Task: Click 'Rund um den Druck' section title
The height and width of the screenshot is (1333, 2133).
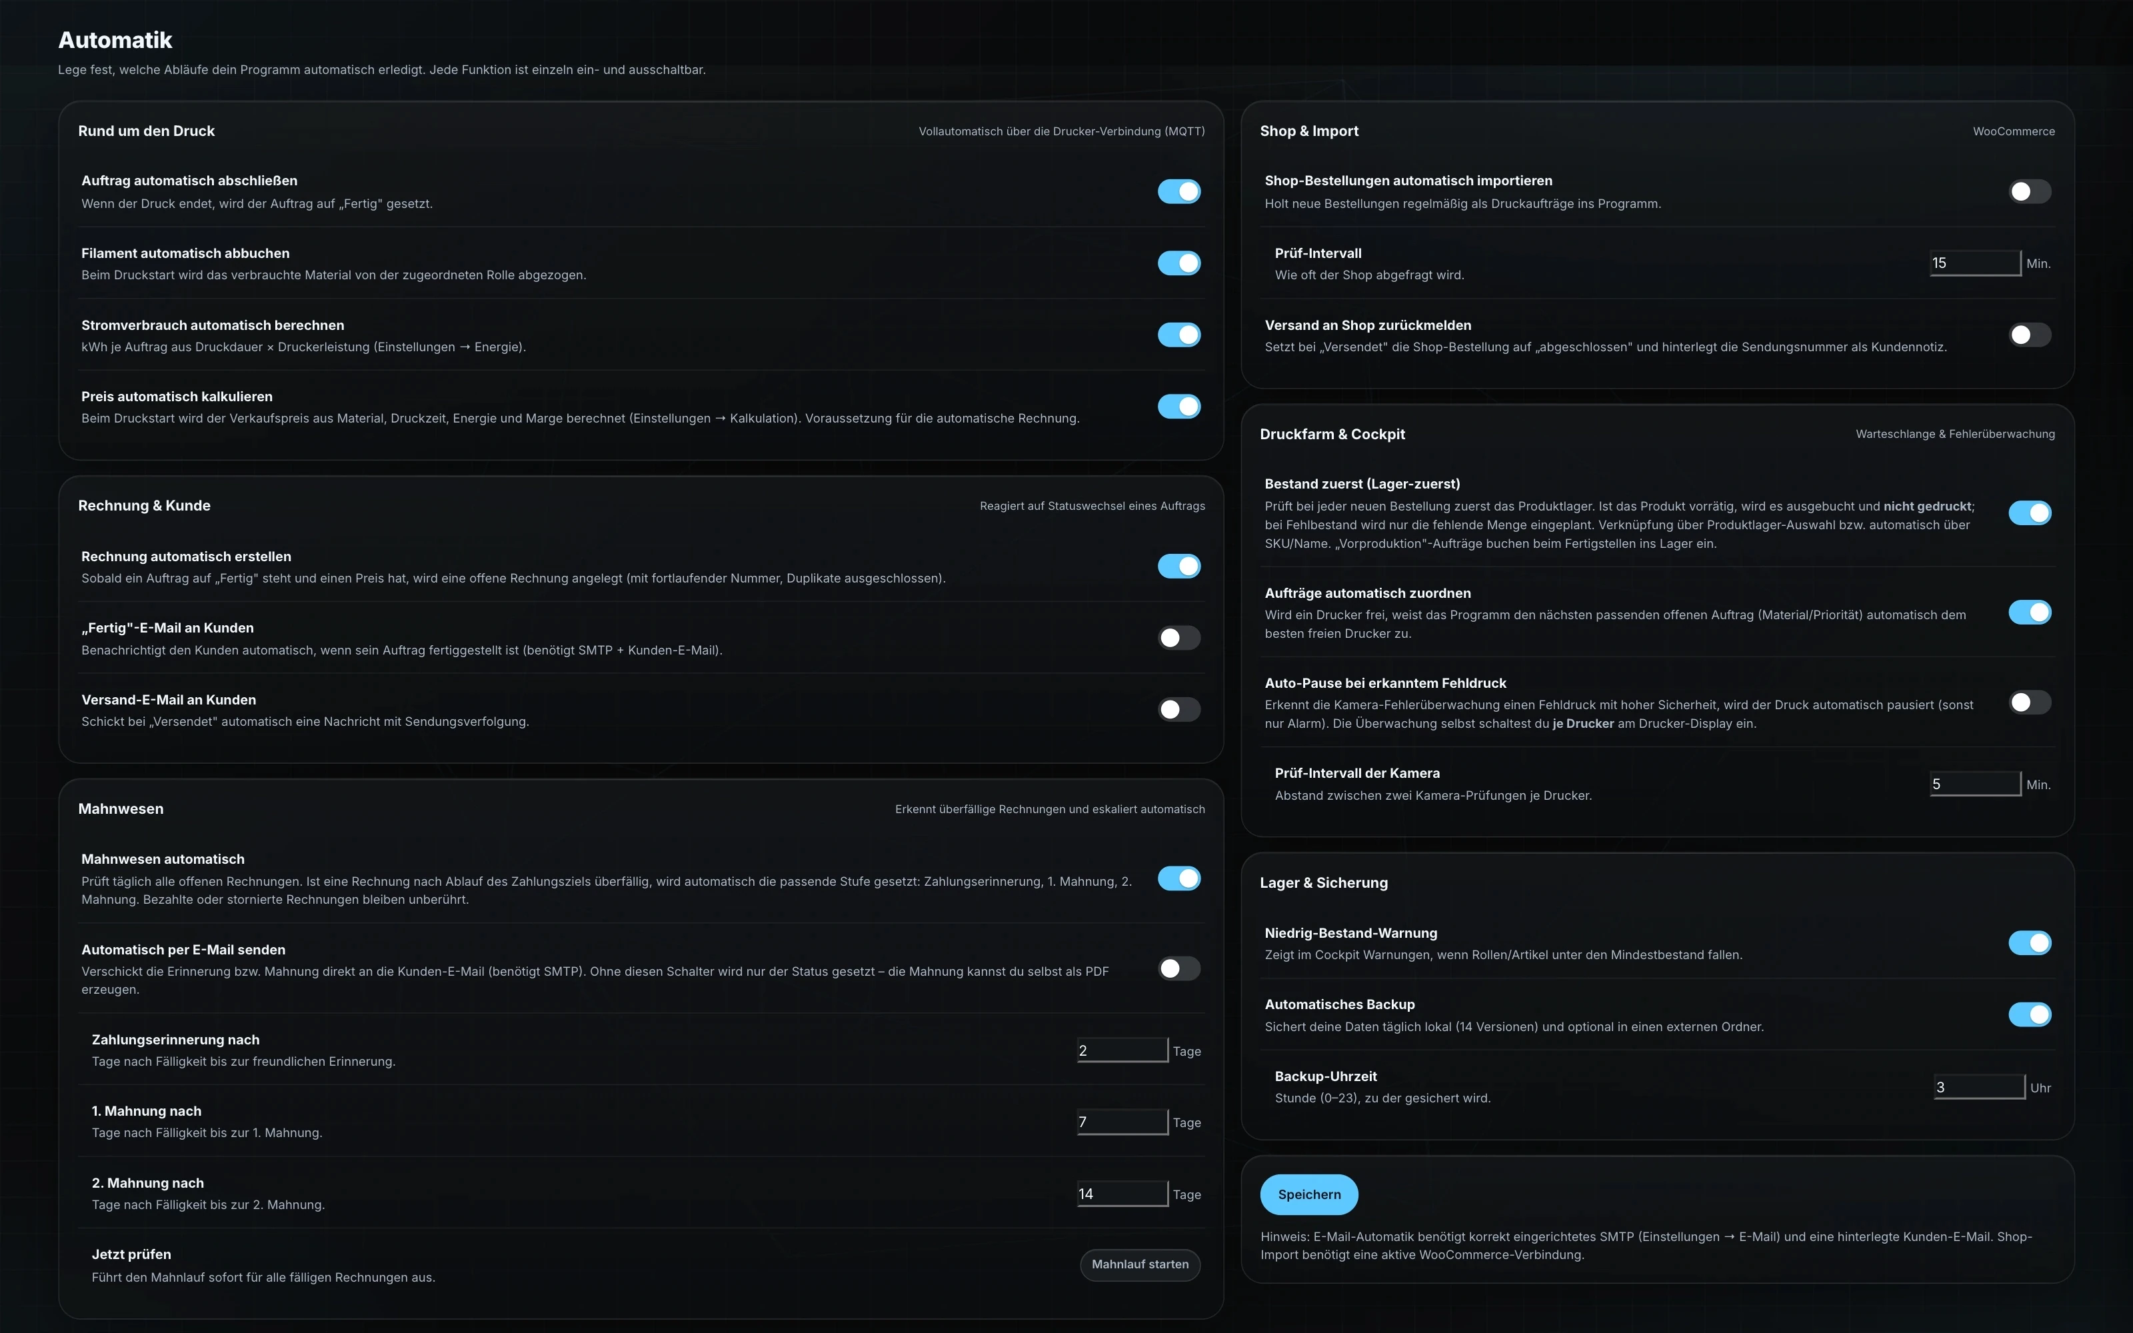Action: coord(147,131)
